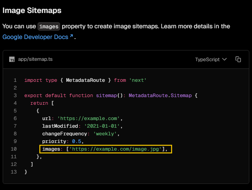Image resolution: width=252 pixels, height=190 pixels.
Task: Click the sitemap function name
Action: pyautogui.click(x=106, y=96)
